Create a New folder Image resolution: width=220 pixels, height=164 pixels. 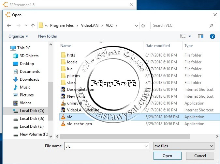point(48,36)
